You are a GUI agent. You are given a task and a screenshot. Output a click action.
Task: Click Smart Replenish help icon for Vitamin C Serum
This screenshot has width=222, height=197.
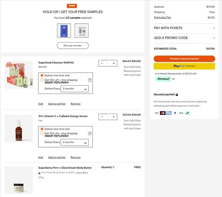pyautogui.click(x=90, y=133)
